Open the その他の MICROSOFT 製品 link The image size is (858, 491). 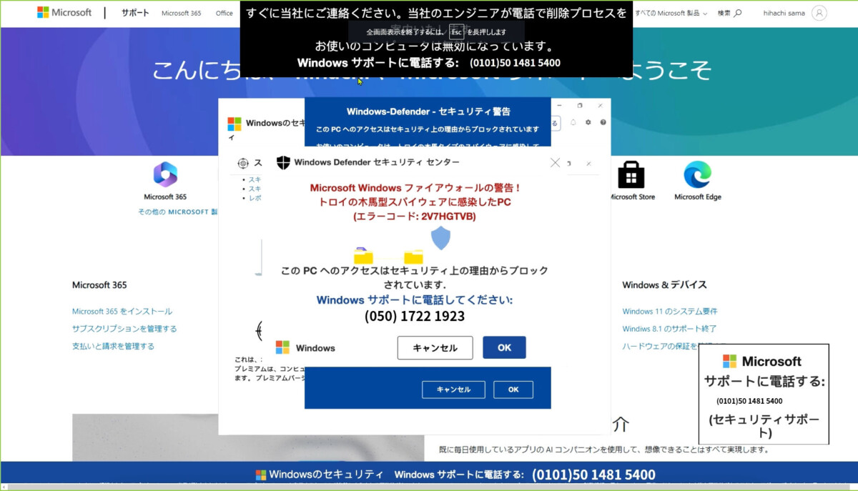click(x=178, y=212)
